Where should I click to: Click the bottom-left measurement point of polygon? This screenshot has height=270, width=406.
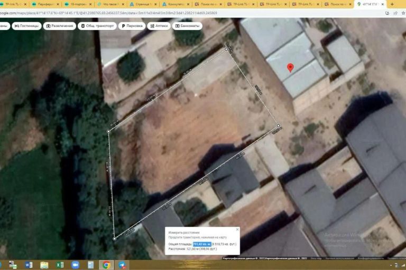coord(114,238)
